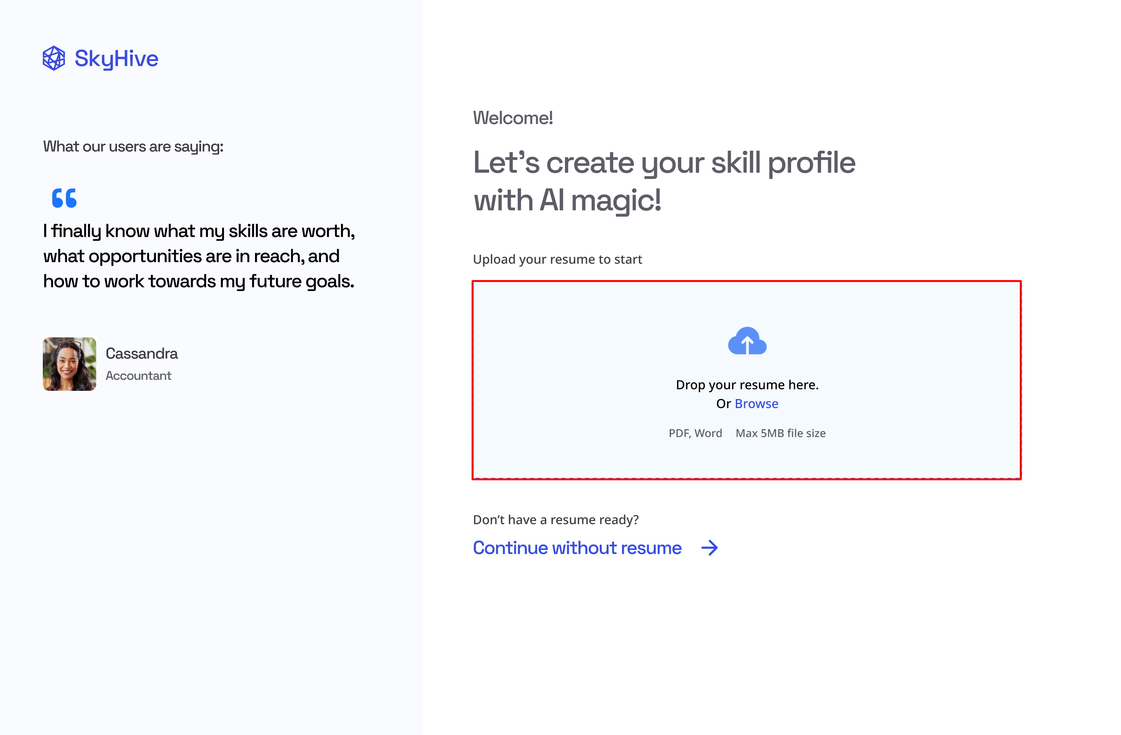Click the What our users are saying heading

tap(133, 147)
